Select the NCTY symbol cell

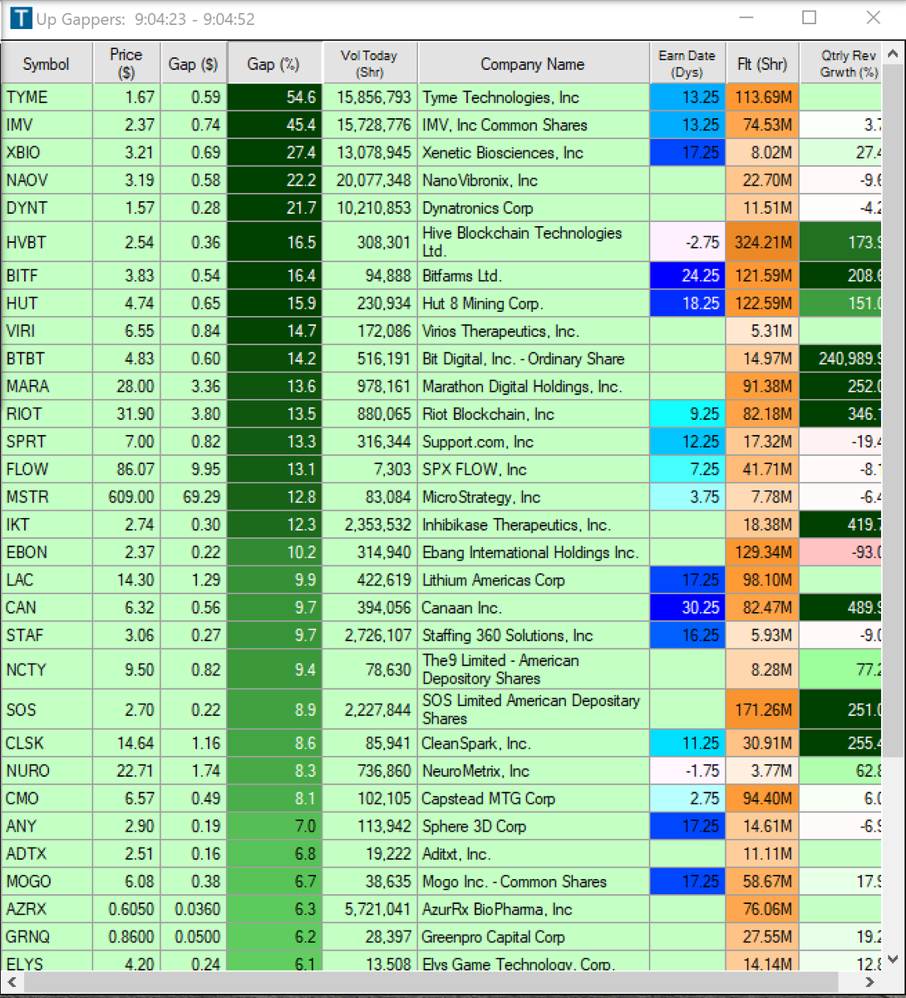47,669
